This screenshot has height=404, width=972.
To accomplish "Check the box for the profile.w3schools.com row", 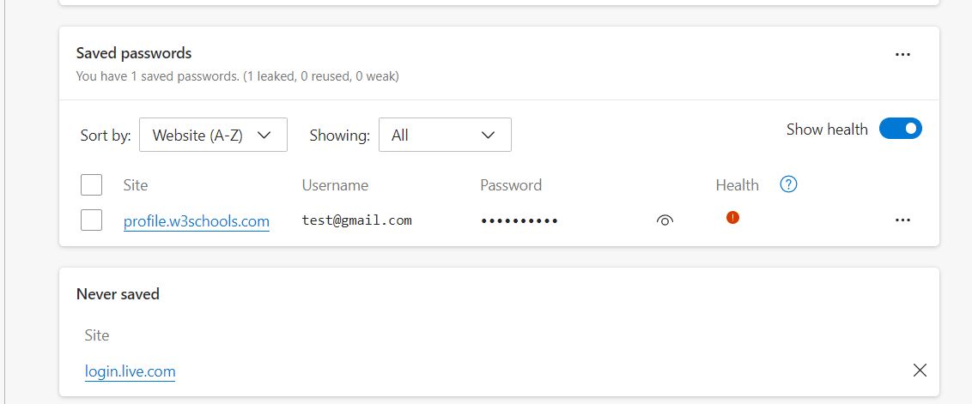I will 91,220.
